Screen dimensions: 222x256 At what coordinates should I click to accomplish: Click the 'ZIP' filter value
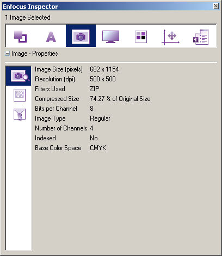tap(95, 89)
